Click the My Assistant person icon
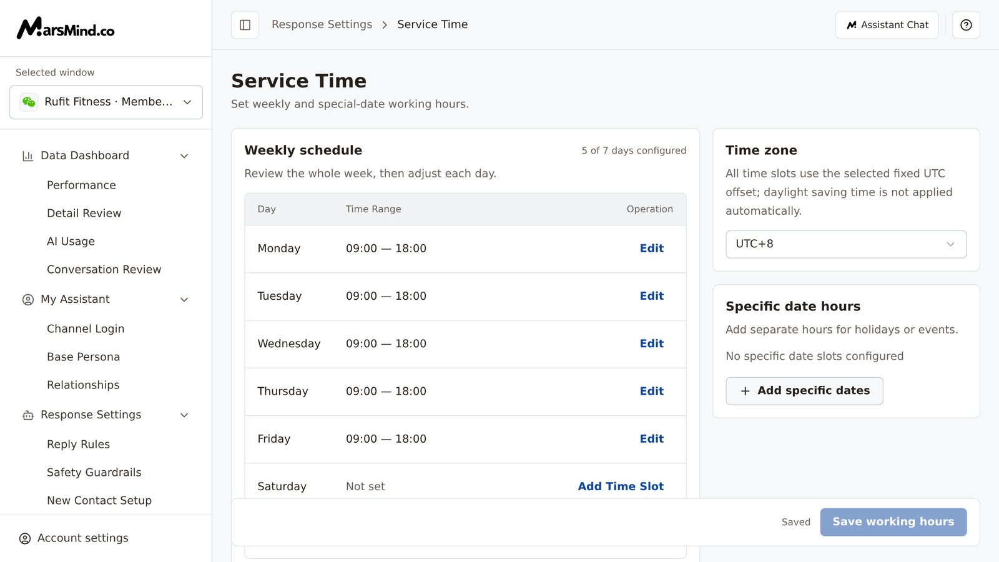Viewport: 999px width, 562px height. coord(27,300)
